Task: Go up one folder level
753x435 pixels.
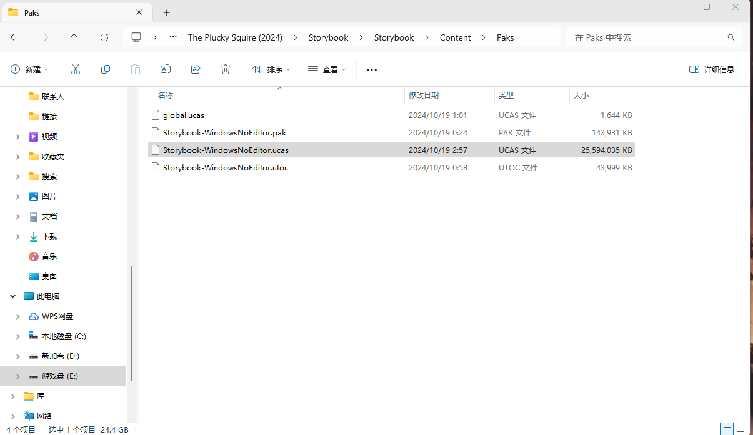Action: [74, 37]
